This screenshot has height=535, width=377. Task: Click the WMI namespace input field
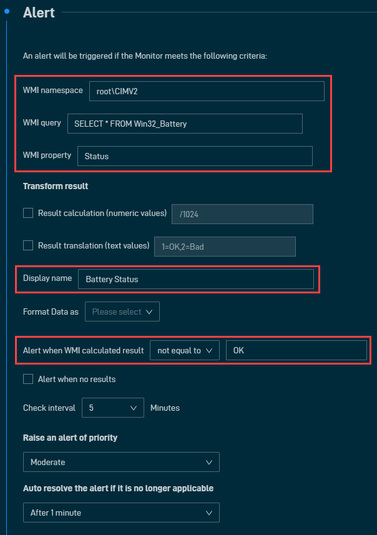pyautogui.click(x=207, y=91)
